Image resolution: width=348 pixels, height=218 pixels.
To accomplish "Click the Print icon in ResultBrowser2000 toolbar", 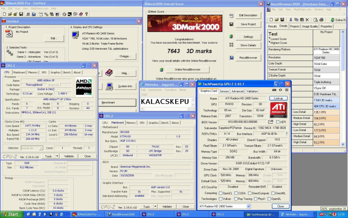I will 321,20.
